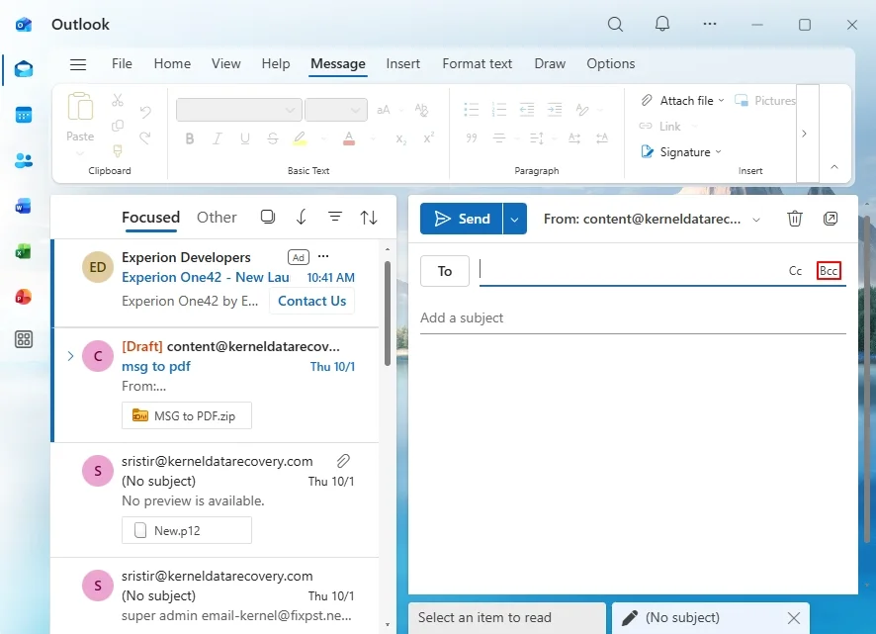The image size is (876, 634).
Task: Toggle Bold formatting
Action: [190, 138]
